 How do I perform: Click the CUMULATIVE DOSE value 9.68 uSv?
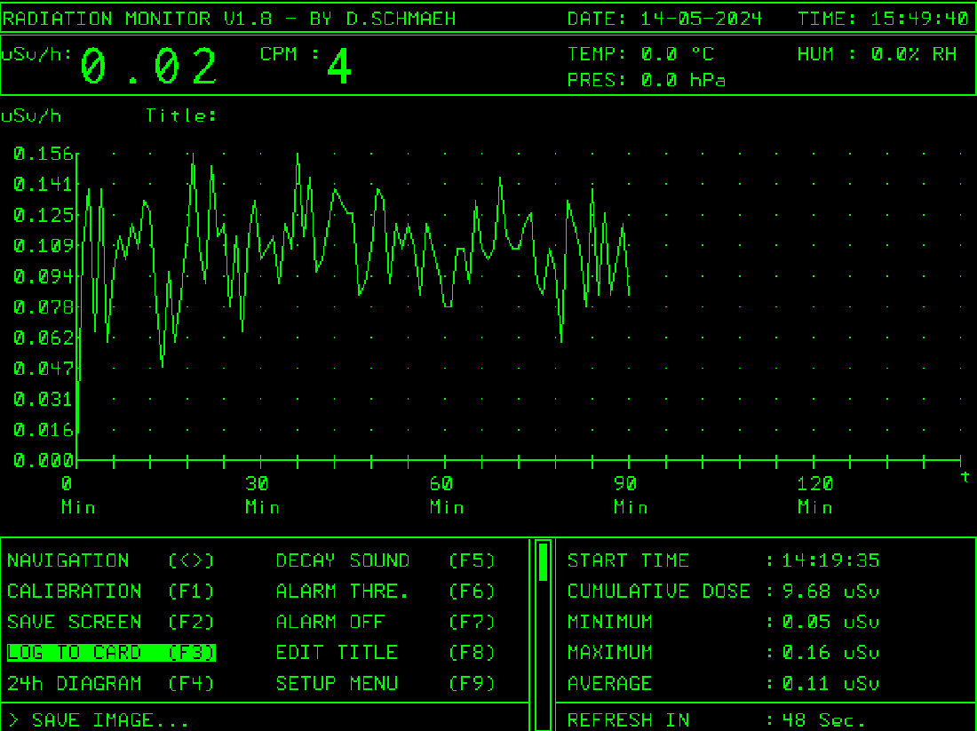point(830,592)
